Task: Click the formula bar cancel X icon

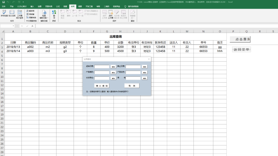Action: click(x=22, y=26)
